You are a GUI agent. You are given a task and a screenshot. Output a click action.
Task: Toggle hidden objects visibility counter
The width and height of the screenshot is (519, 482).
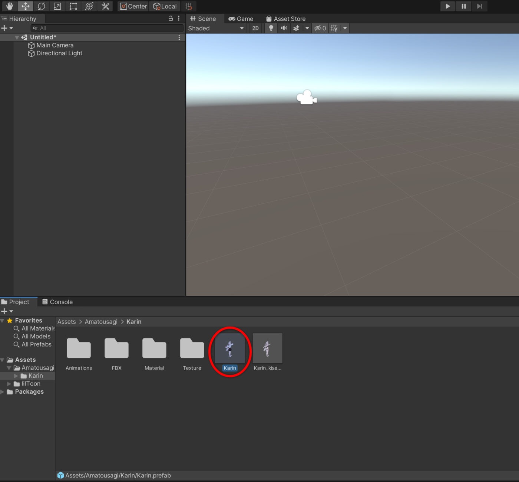click(320, 28)
